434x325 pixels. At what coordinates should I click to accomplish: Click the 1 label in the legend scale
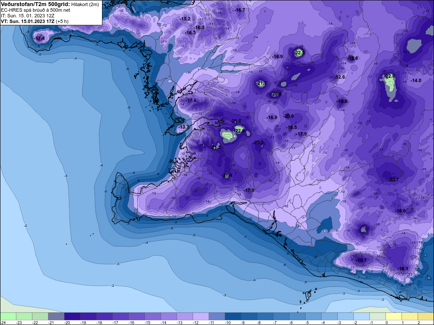pyautogui.click(x=402, y=322)
